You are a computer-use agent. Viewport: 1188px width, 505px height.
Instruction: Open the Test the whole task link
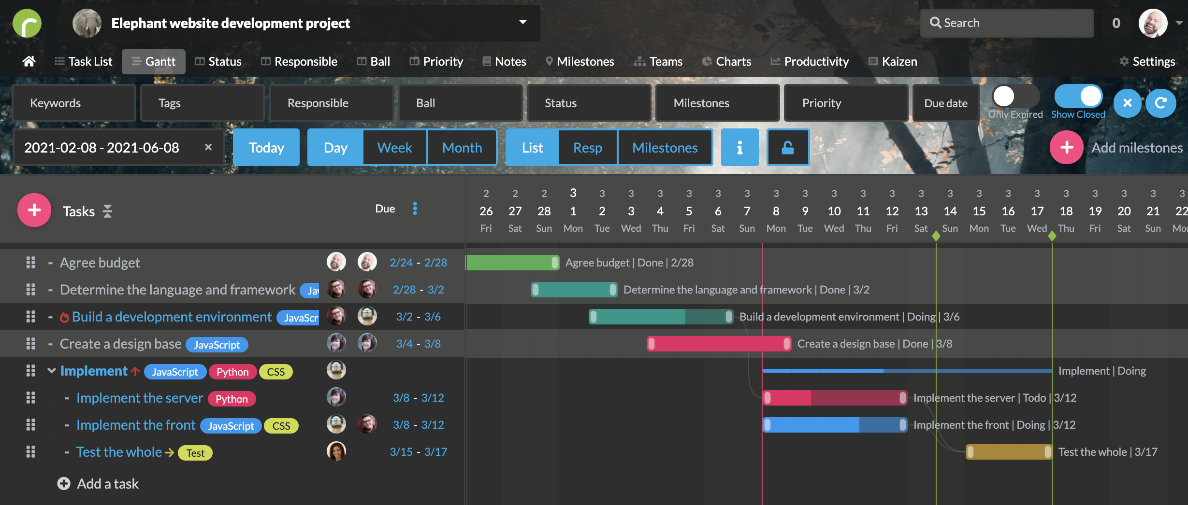(119, 452)
